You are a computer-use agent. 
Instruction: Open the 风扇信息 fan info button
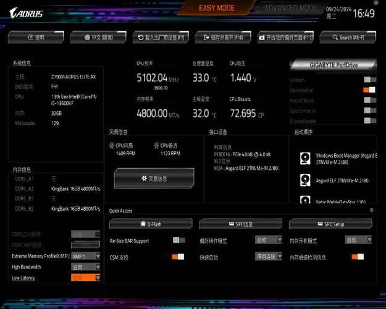pos(154,179)
